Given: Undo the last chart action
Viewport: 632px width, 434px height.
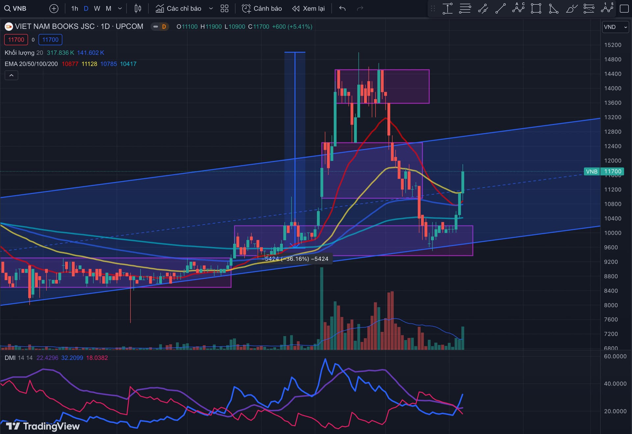Looking at the screenshot, I should coord(342,9).
